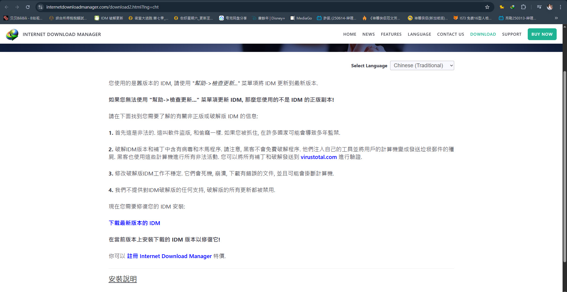Viewport: 567px width, 292px height.
Task: Open the 許凱 (250614 bookmark
Action: coord(337,18)
